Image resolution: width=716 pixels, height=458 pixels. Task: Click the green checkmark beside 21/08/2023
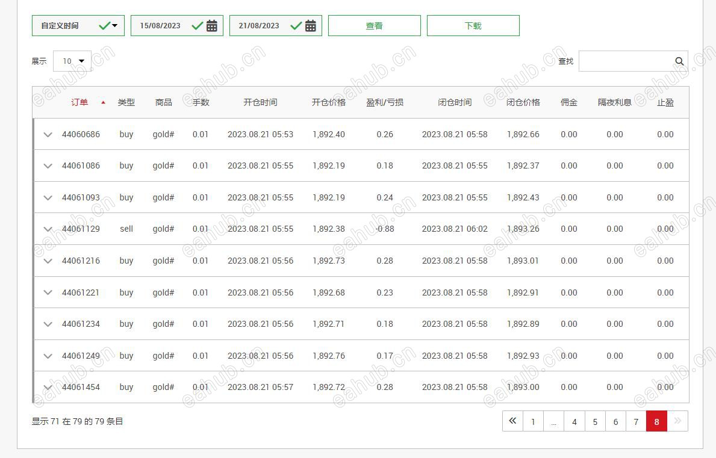(x=296, y=25)
